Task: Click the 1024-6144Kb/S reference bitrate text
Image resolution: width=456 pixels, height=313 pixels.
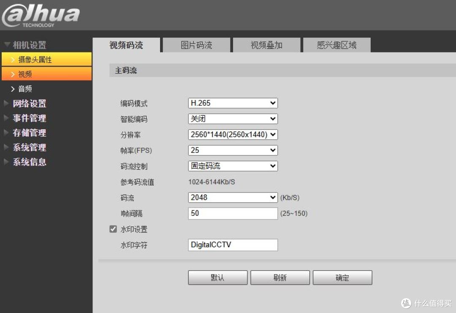Action: point(212,182)
